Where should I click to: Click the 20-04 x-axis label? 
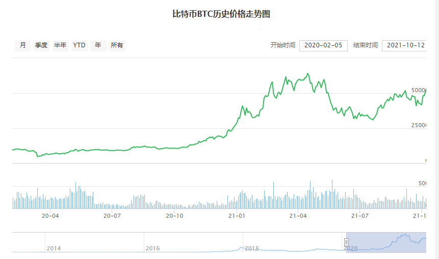[x=50, y=216]
